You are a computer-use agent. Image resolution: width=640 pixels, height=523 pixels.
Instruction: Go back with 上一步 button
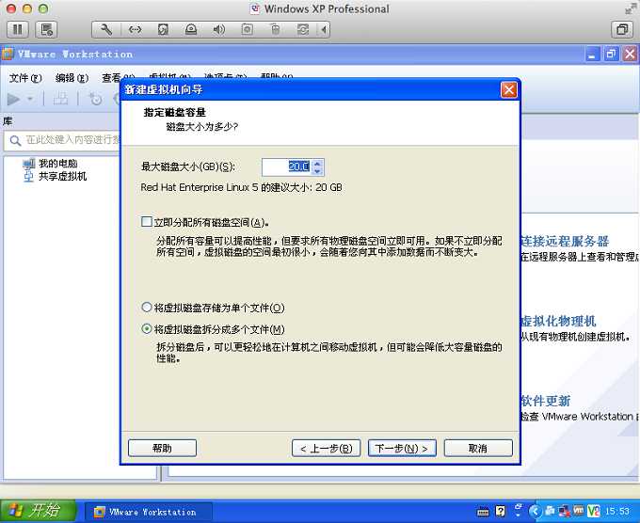coord(327,449)
